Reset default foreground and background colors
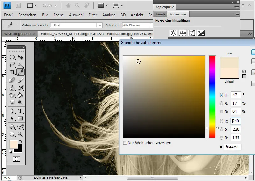Screen dimensions: 255x181 point(11,152)
